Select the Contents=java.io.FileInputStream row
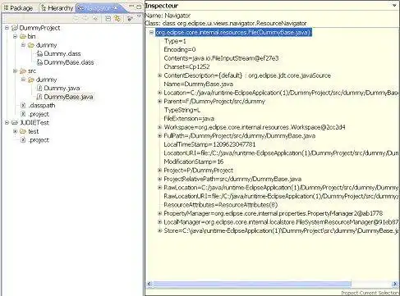The height and width of the screenshot is (296, 400). click(x=221, y=58)
